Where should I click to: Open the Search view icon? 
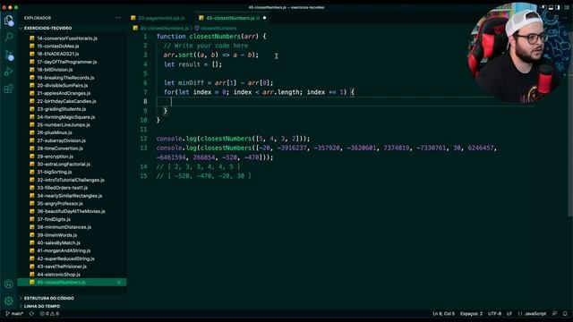pyautogui.click(x=9, y=37)
